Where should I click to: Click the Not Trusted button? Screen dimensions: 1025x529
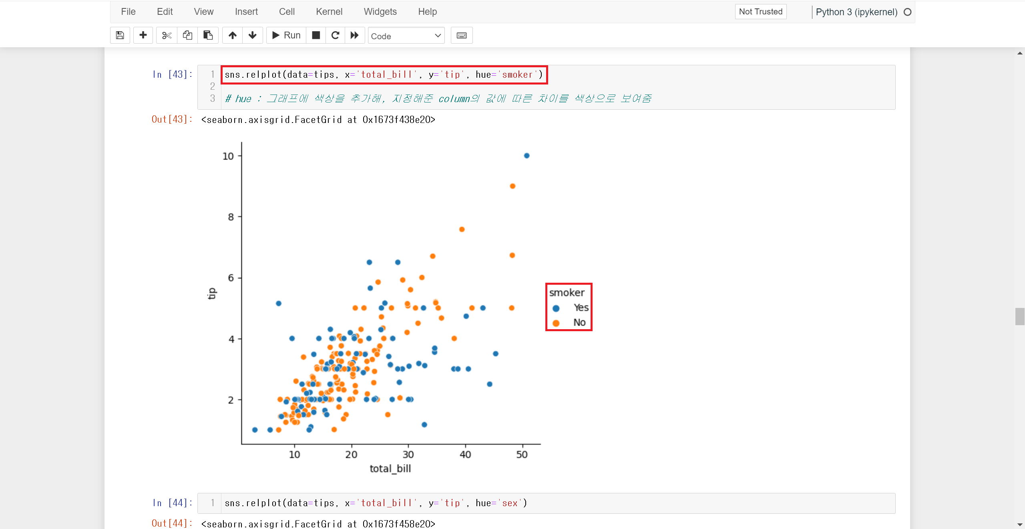(760, 12)
